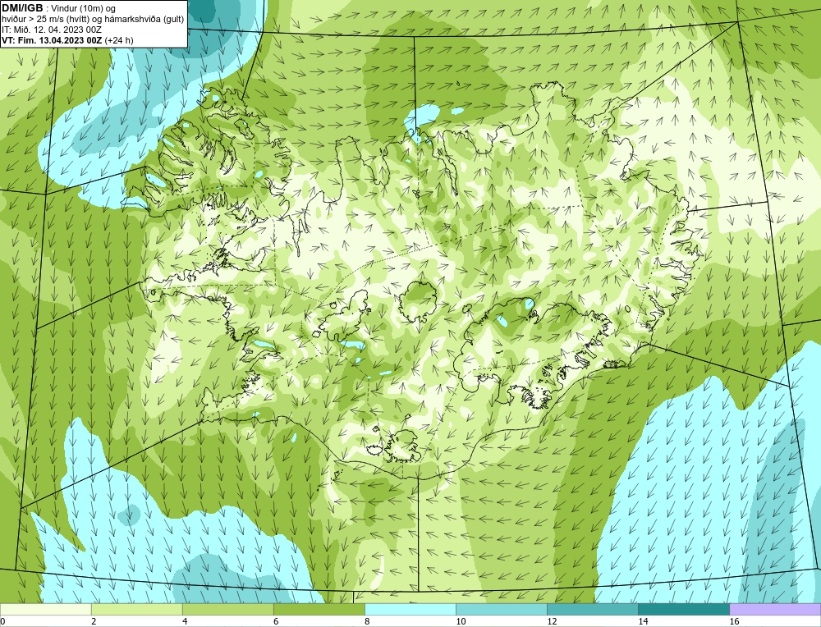Click the legend value 6
Screen dimensions: 821x627
click(x=276, y=621)
